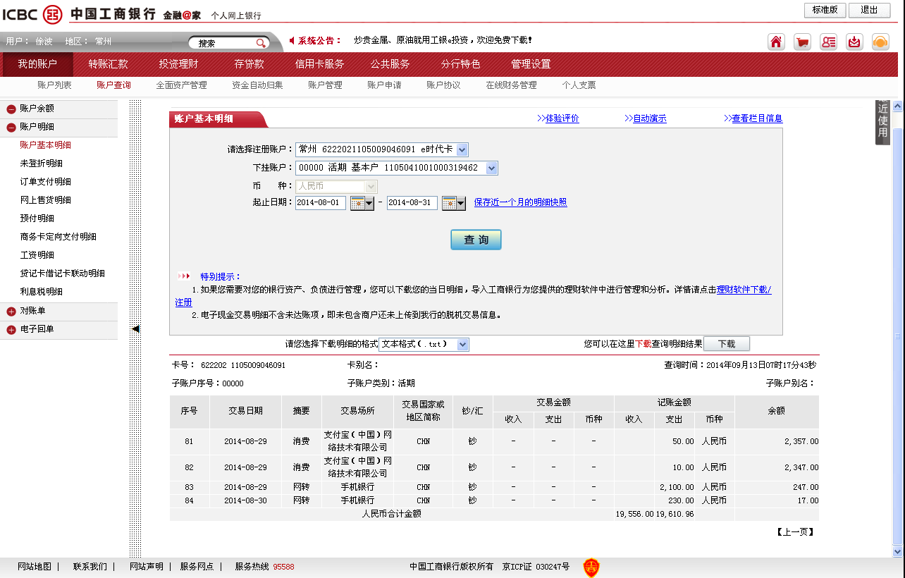This screenshot has width=905, height=578.
Task: Click the 保存近一个月的明细快照 link
Action: pyautogui.click(x=520, y=202)
